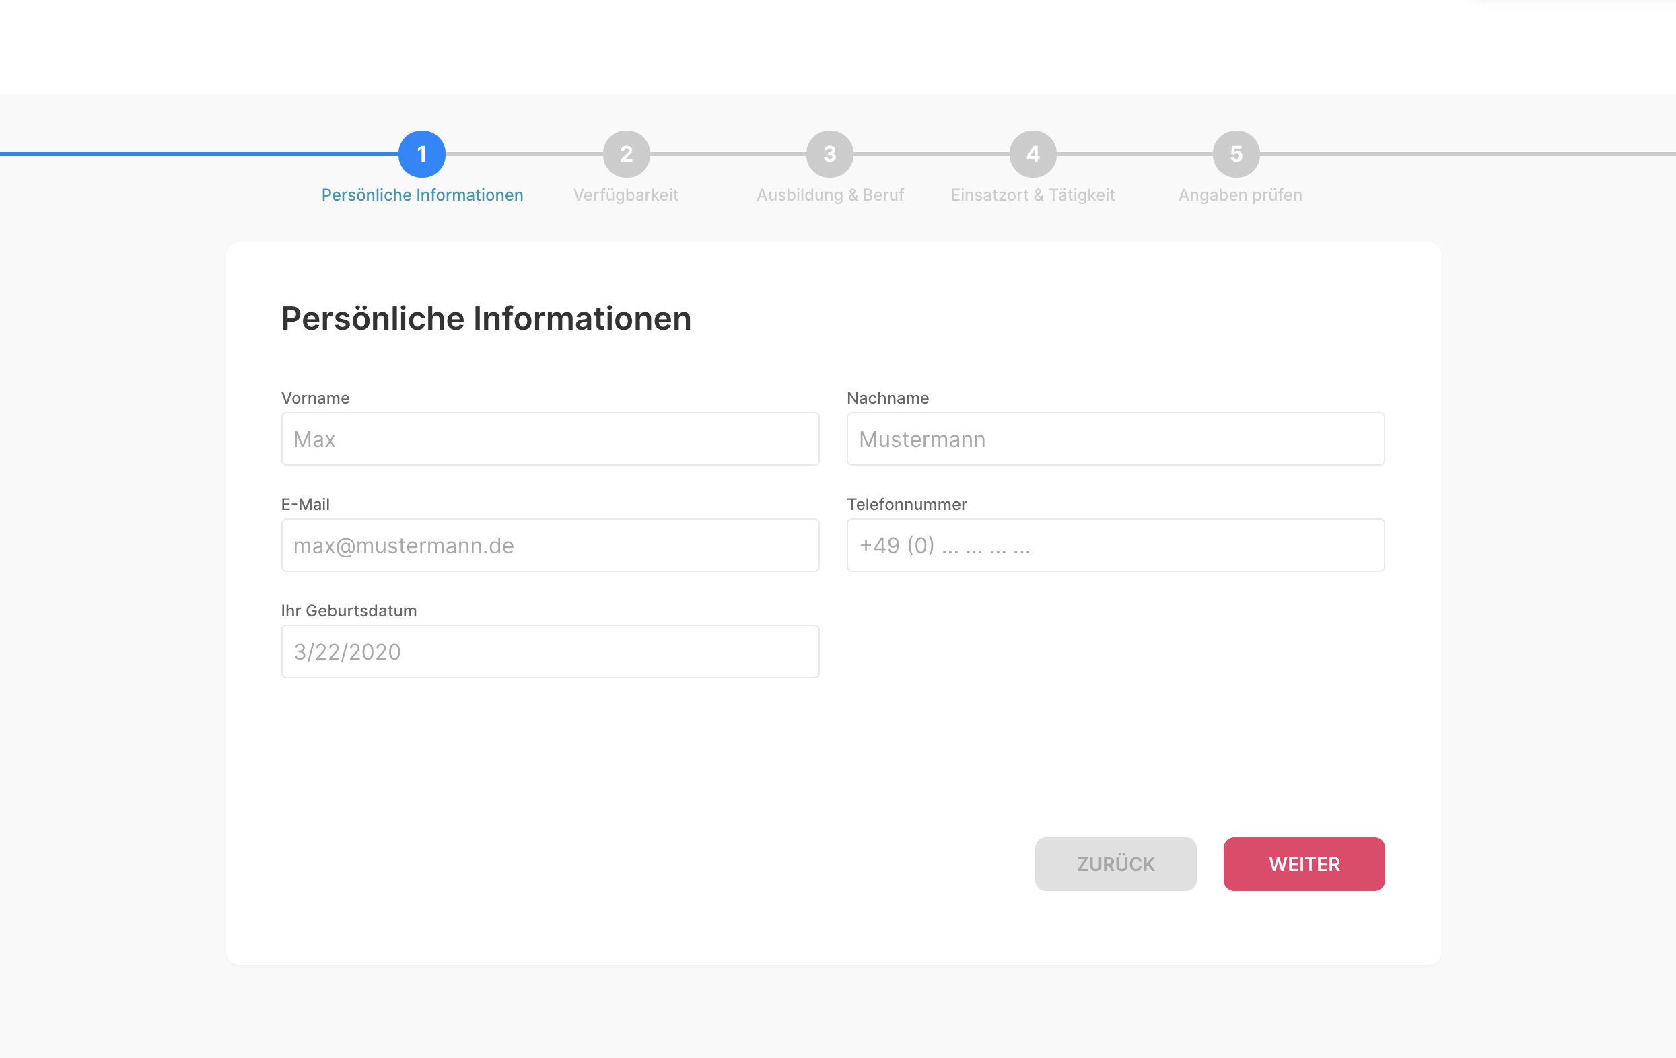Click the Ihr Geburtsdatum field label
Screen dimensions: 1676x1058
click(349, 610)
